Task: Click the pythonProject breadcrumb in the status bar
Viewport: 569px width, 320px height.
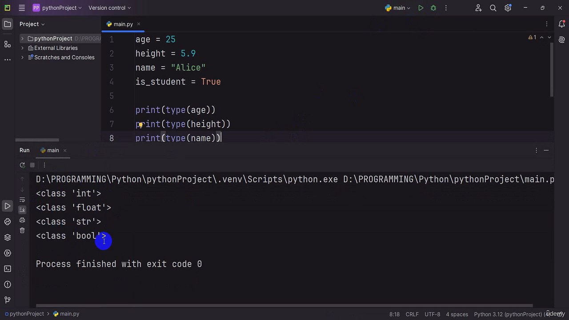Action: click(x=24, y=314)
